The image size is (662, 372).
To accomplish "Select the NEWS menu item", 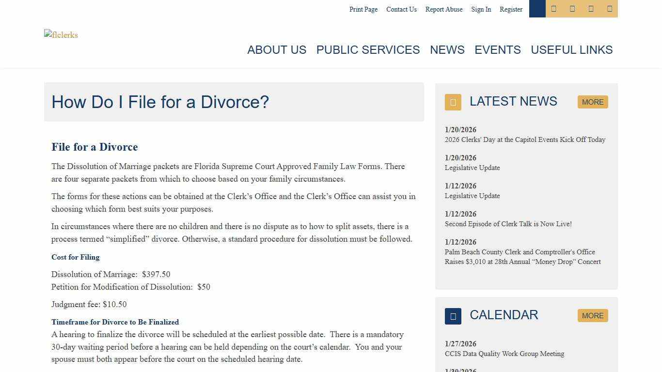I will tap(447, 50).
